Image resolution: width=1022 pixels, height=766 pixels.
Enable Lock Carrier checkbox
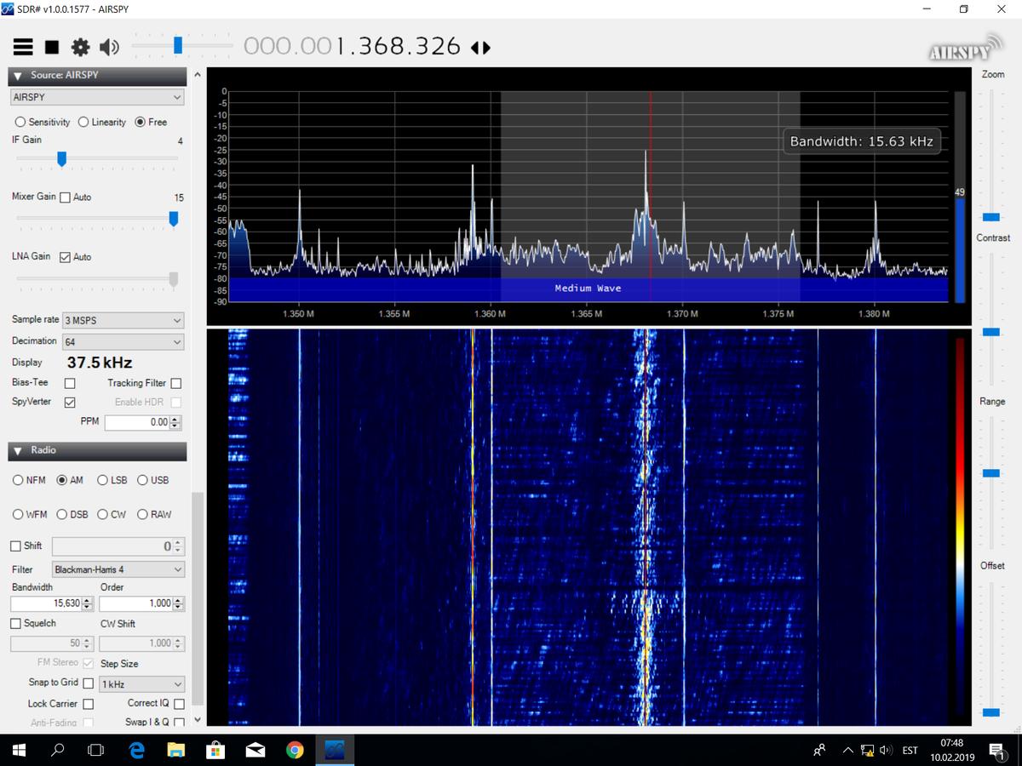(88, 705)
